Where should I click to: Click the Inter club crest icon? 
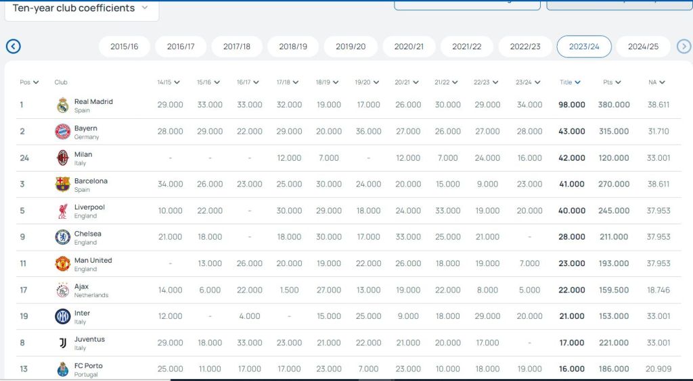[63, 316]
